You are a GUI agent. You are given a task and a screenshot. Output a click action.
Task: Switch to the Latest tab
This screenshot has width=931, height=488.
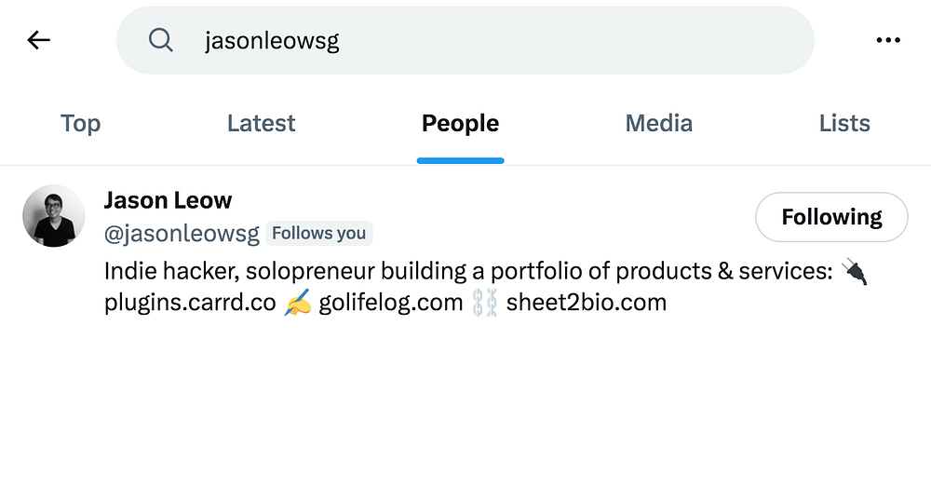tap(261, 124)
